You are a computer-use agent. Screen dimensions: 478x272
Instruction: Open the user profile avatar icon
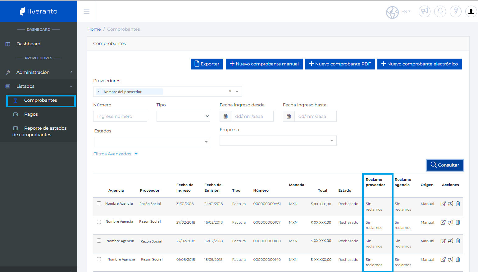(471, 11)
